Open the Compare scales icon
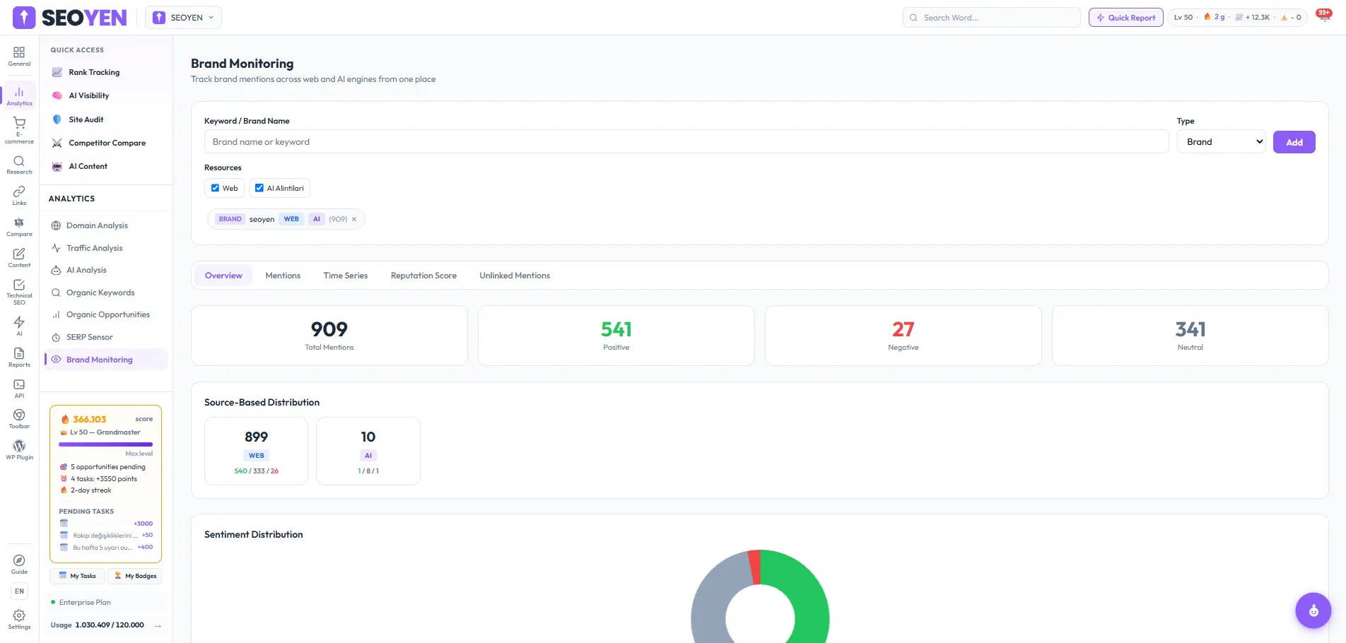This screenshot has width=1346, height=643. pyautogui.click(x=19, y=223)
